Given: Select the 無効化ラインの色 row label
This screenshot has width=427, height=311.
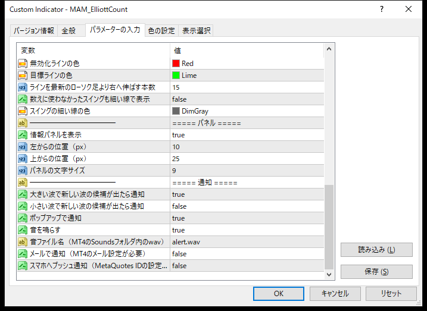Looking at the screenshot, I should pos(54,64).
